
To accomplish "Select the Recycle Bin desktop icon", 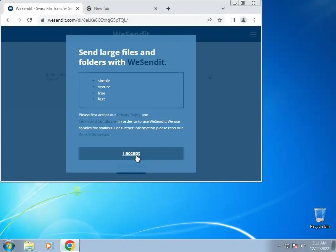I will click(320, 218).
